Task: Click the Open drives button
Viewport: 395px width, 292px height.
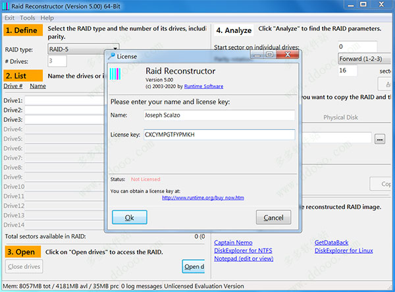Action: point(194,266)
